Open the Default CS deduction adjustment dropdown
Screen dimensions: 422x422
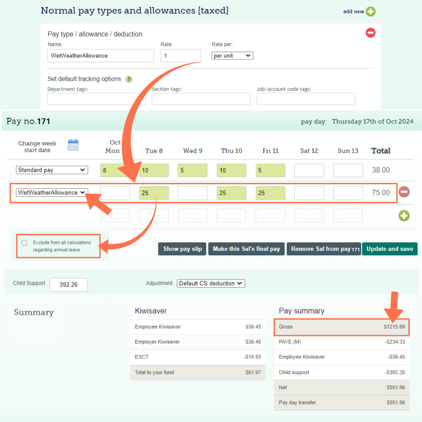coord(211,283)
